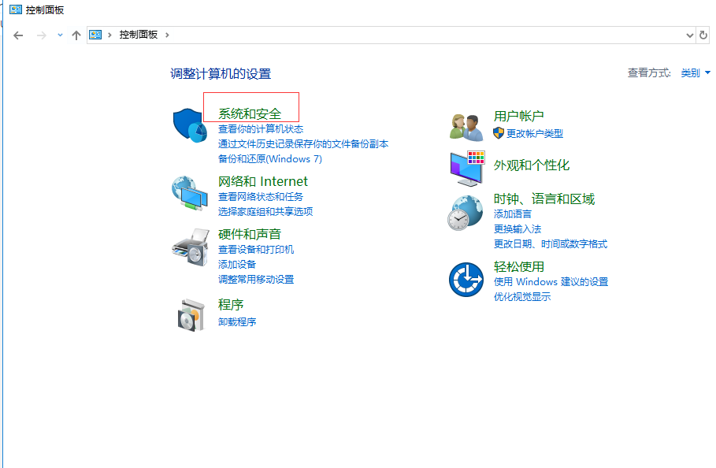Open 硬件和声音 category
The width and height of the screenshot is (716, 468).
click(250, 234)
